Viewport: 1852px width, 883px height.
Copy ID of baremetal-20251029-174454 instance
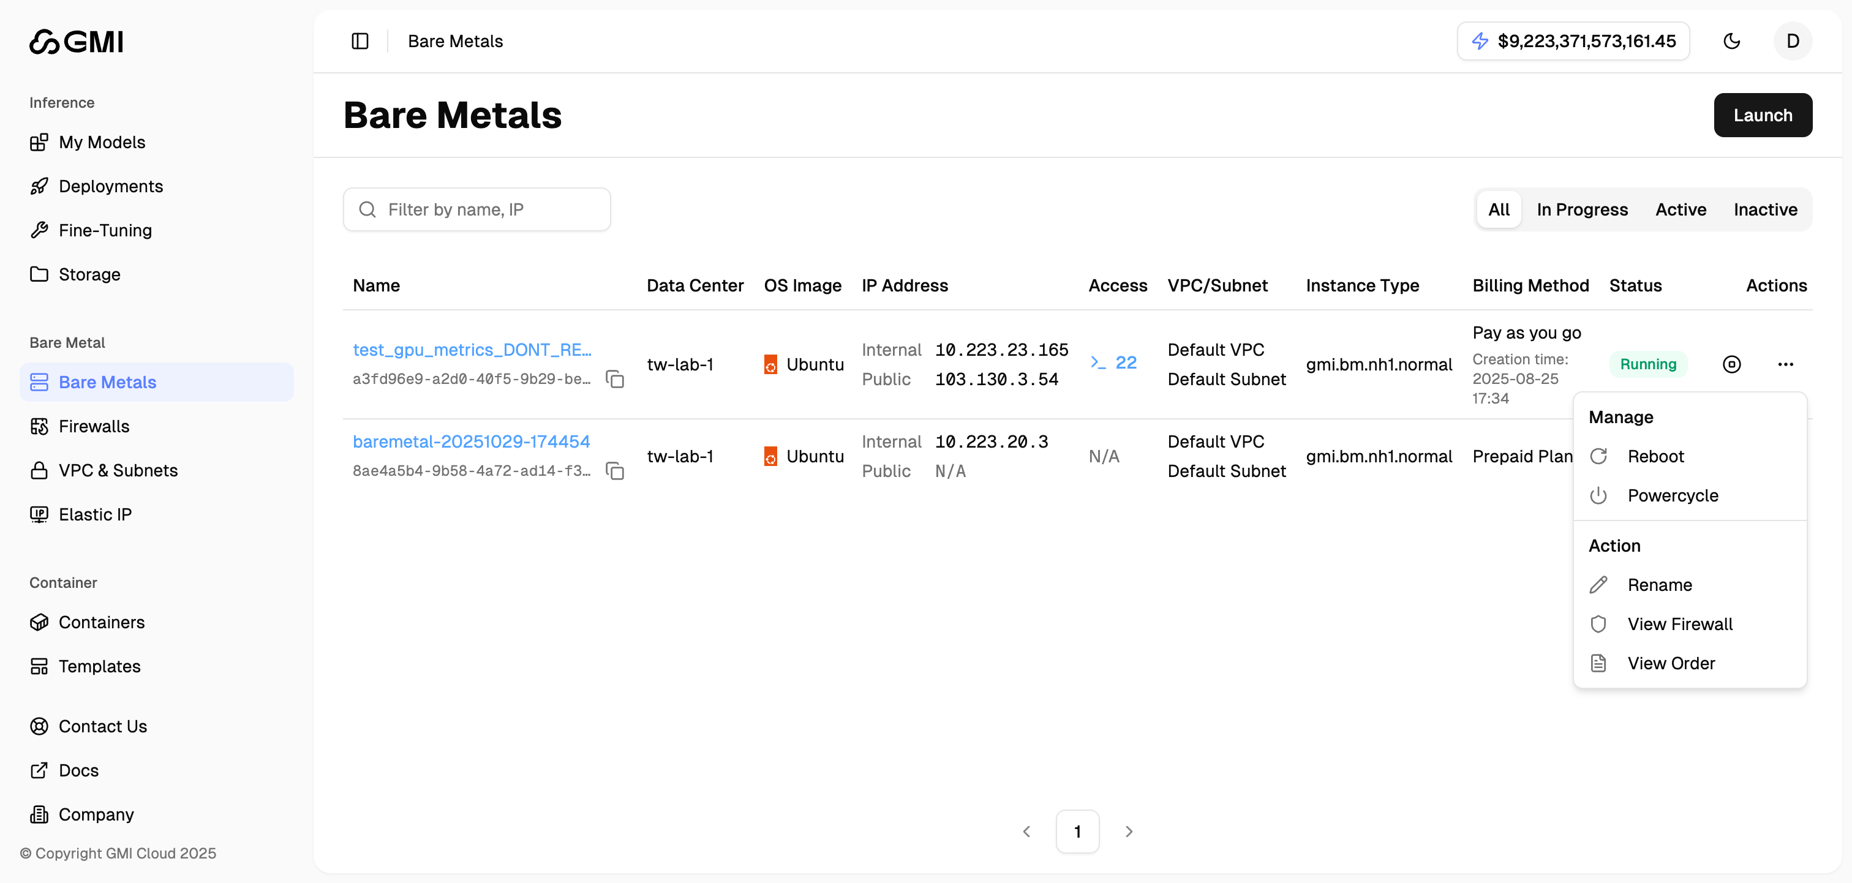point(615,471)
